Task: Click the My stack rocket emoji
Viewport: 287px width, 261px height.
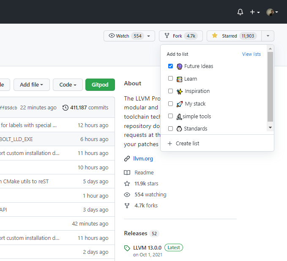Action: point(180,104)
